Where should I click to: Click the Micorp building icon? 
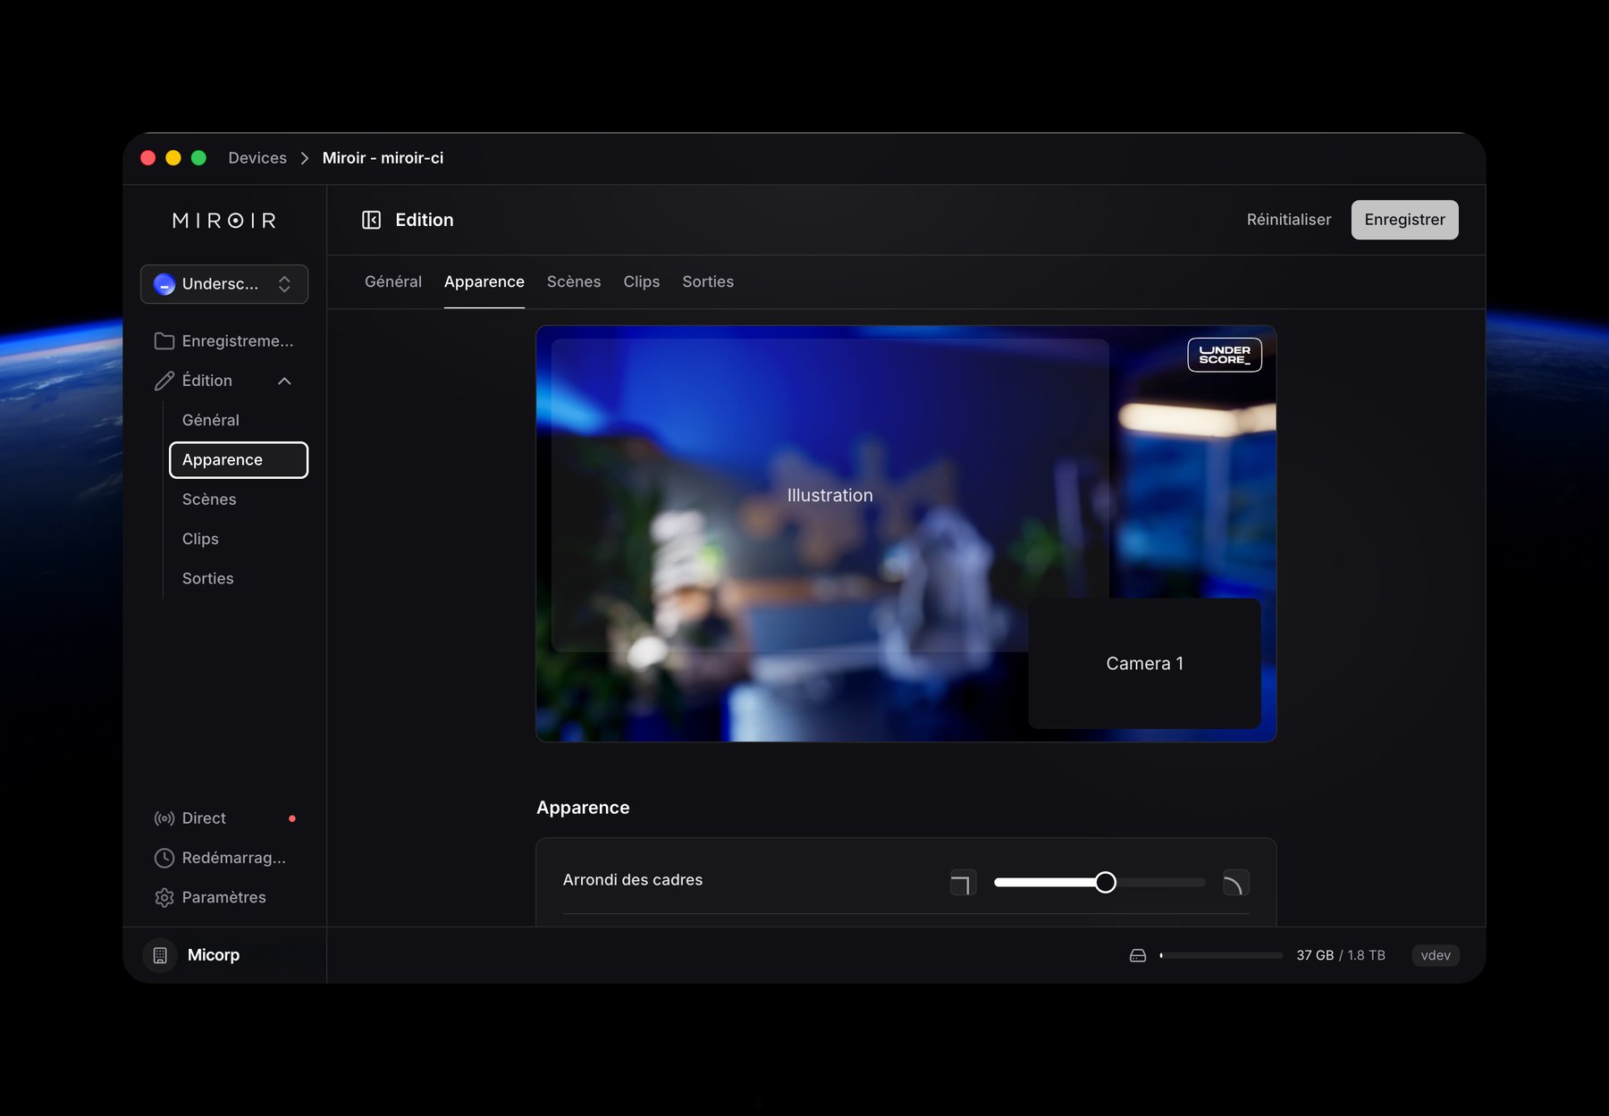(159, 954)
